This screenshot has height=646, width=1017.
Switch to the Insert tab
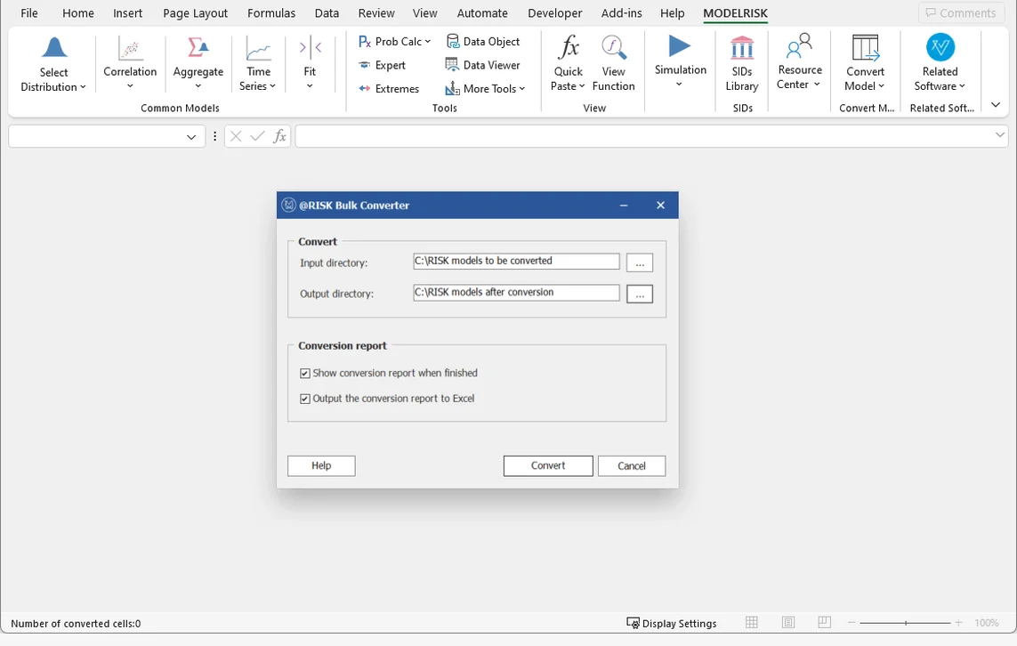click(x=128, y=13)
